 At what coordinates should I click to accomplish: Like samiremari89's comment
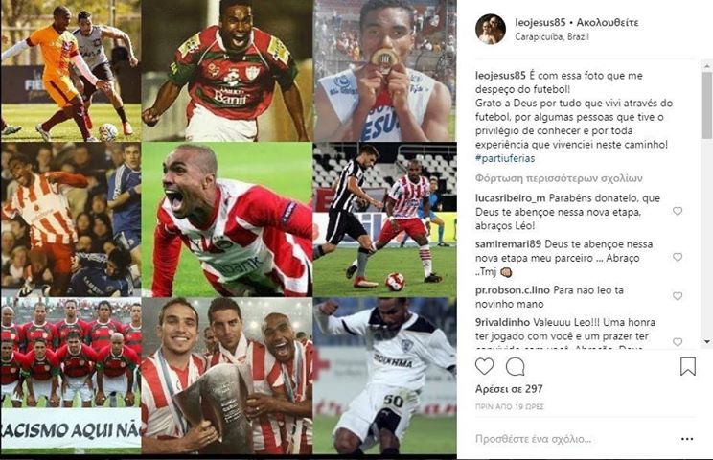coord(678,257)
